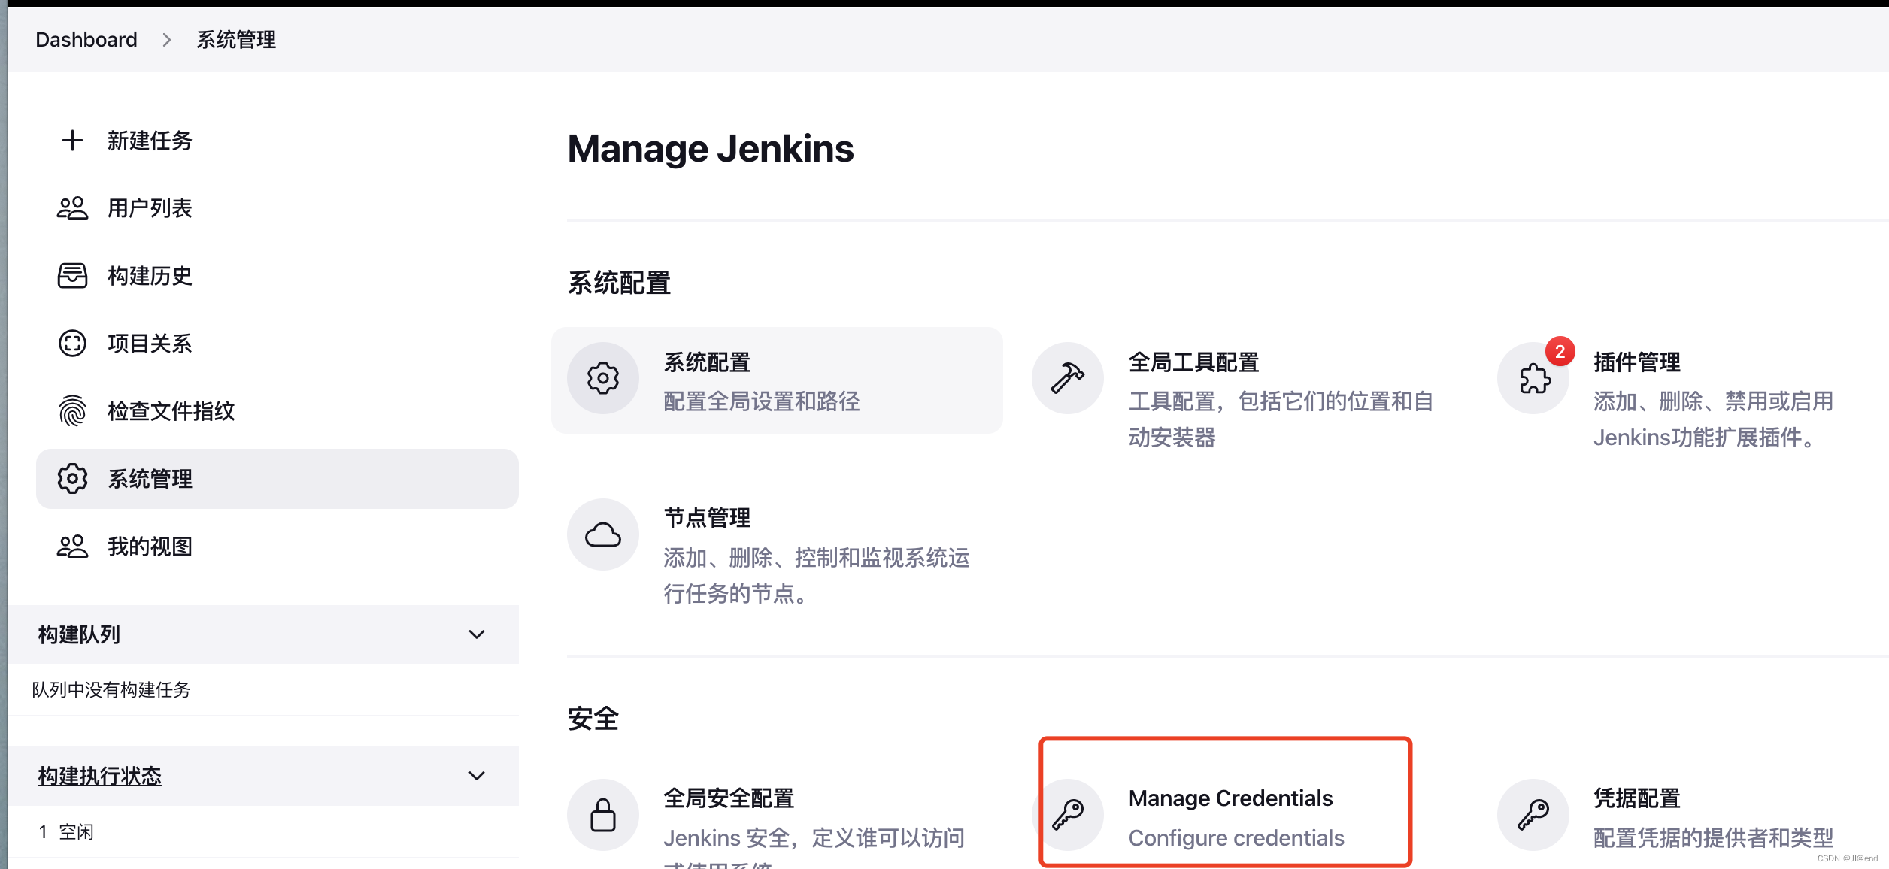This screenshot has height=869, width=1889.
Task: Collapse the 构建执行状态 panel chevron
Action: (477, 776)
